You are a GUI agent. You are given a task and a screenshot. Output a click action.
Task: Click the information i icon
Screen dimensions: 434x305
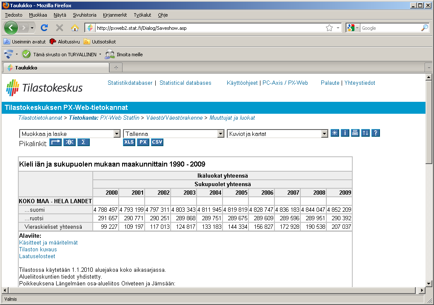click(345, 133)
